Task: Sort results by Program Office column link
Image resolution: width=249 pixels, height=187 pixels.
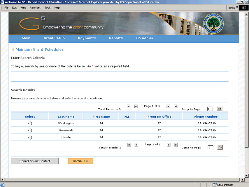Action: 159,116
